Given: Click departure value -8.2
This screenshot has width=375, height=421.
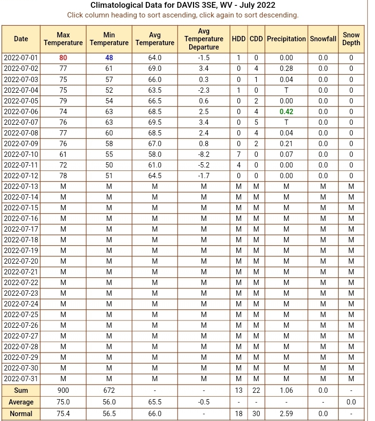Looking at the screenshot, I should [204, 154].
